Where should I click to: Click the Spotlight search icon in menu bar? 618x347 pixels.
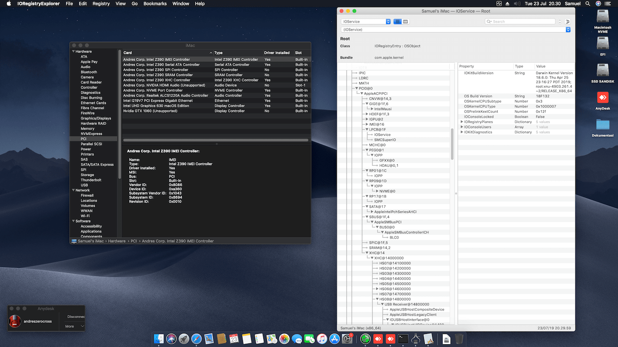coord(588,4)
